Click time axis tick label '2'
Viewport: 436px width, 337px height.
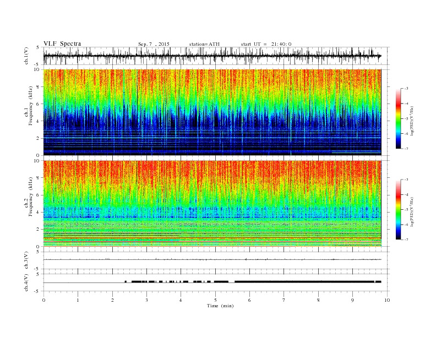coord(112,300)
